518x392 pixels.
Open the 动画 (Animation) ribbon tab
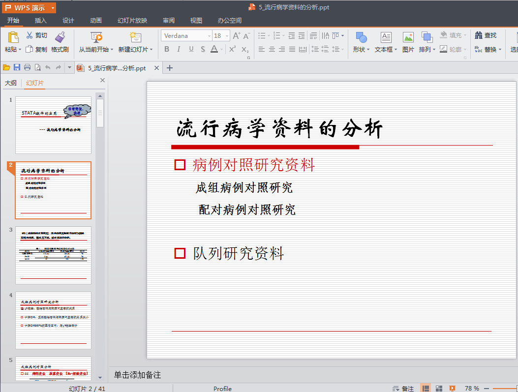pos(96,21)
